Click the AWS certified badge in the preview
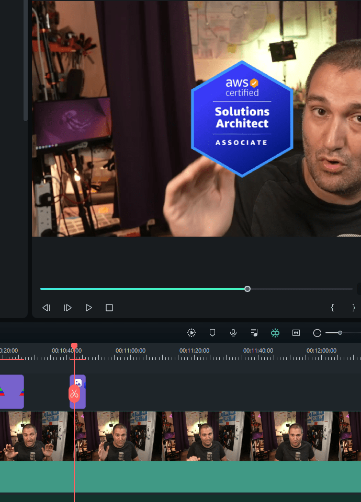The height and width of the screenshot is (502, 361). pyautogui.click(x=242, y=119)
